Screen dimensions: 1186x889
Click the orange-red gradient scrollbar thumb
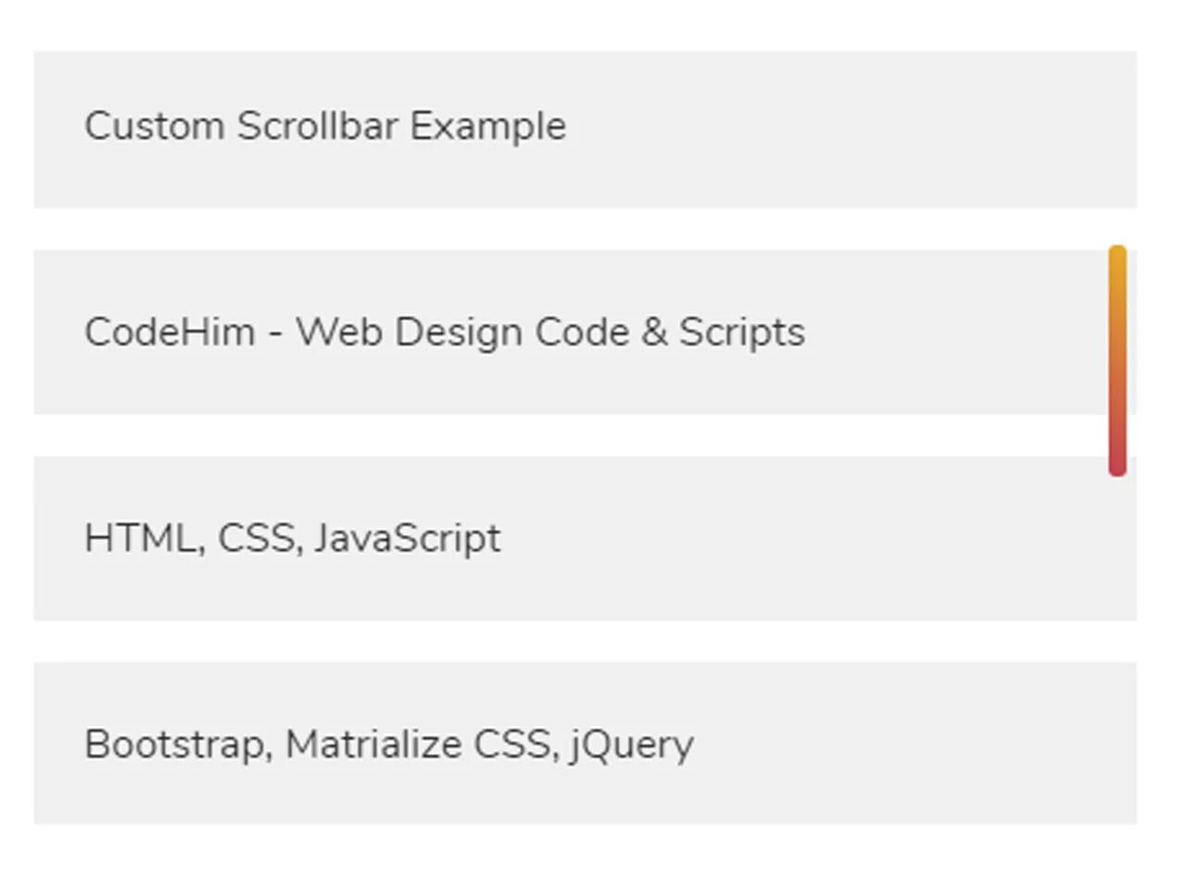tap(1117, 361)
